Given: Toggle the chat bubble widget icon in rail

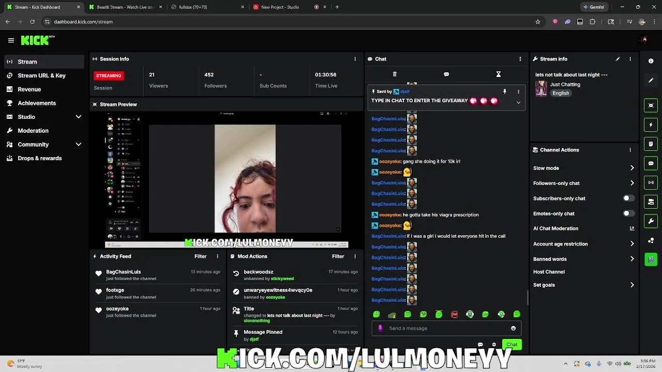Looking at the screenshot, I should point(651,163).
